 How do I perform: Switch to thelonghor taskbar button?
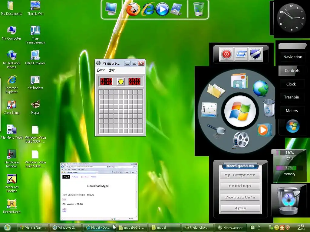[197, 227]
